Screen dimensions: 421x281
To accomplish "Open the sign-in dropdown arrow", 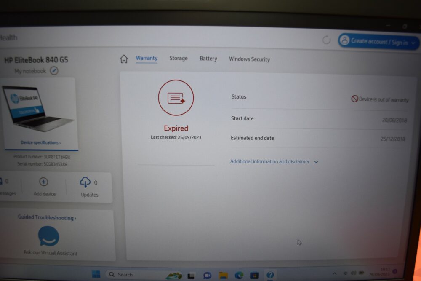I will point(413,43).
